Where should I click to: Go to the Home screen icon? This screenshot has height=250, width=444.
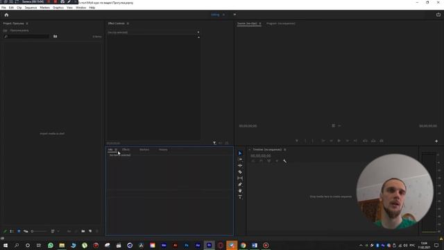[6, 15]
